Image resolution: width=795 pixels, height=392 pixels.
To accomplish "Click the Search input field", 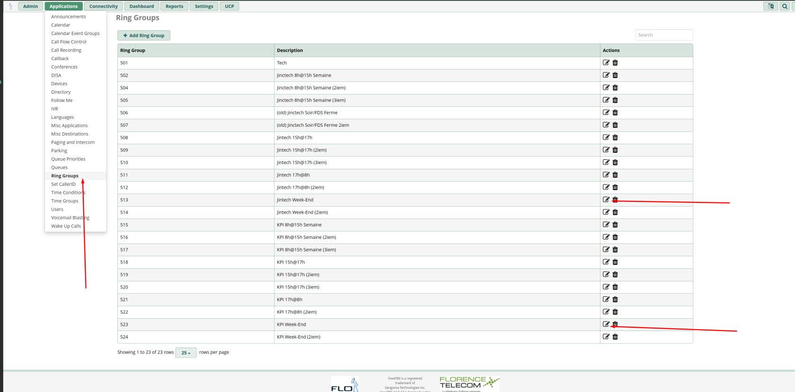I will click(x=664, y=35).
